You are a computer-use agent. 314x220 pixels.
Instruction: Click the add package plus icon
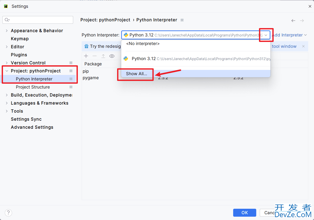pyautogui.click(x=86, y=56)
